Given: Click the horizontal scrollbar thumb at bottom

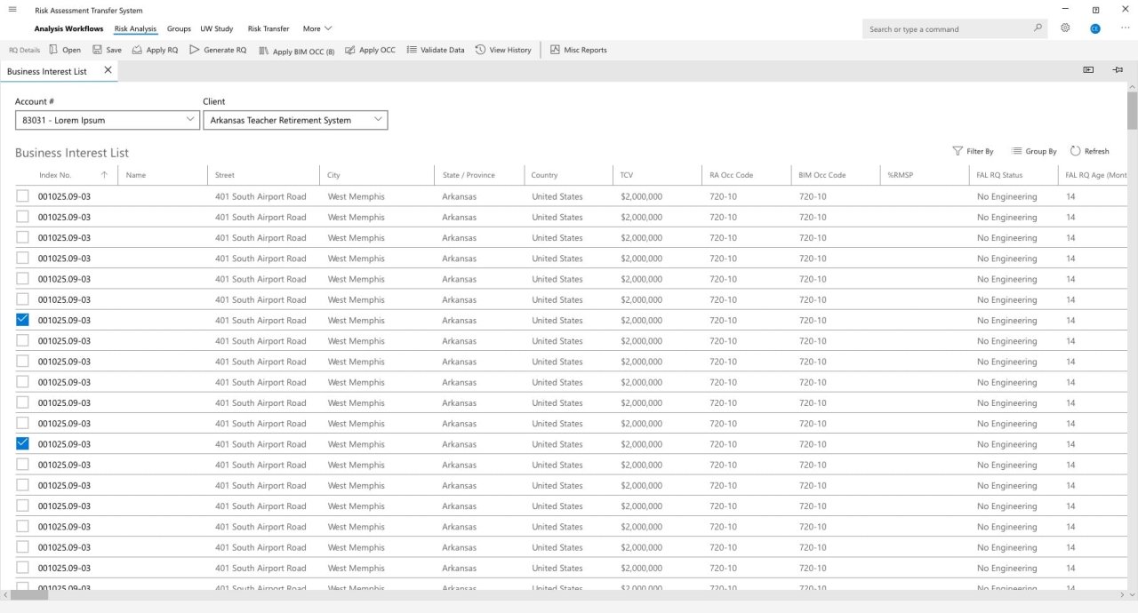Looking at the screenshot, I should (x=30, y=596).
